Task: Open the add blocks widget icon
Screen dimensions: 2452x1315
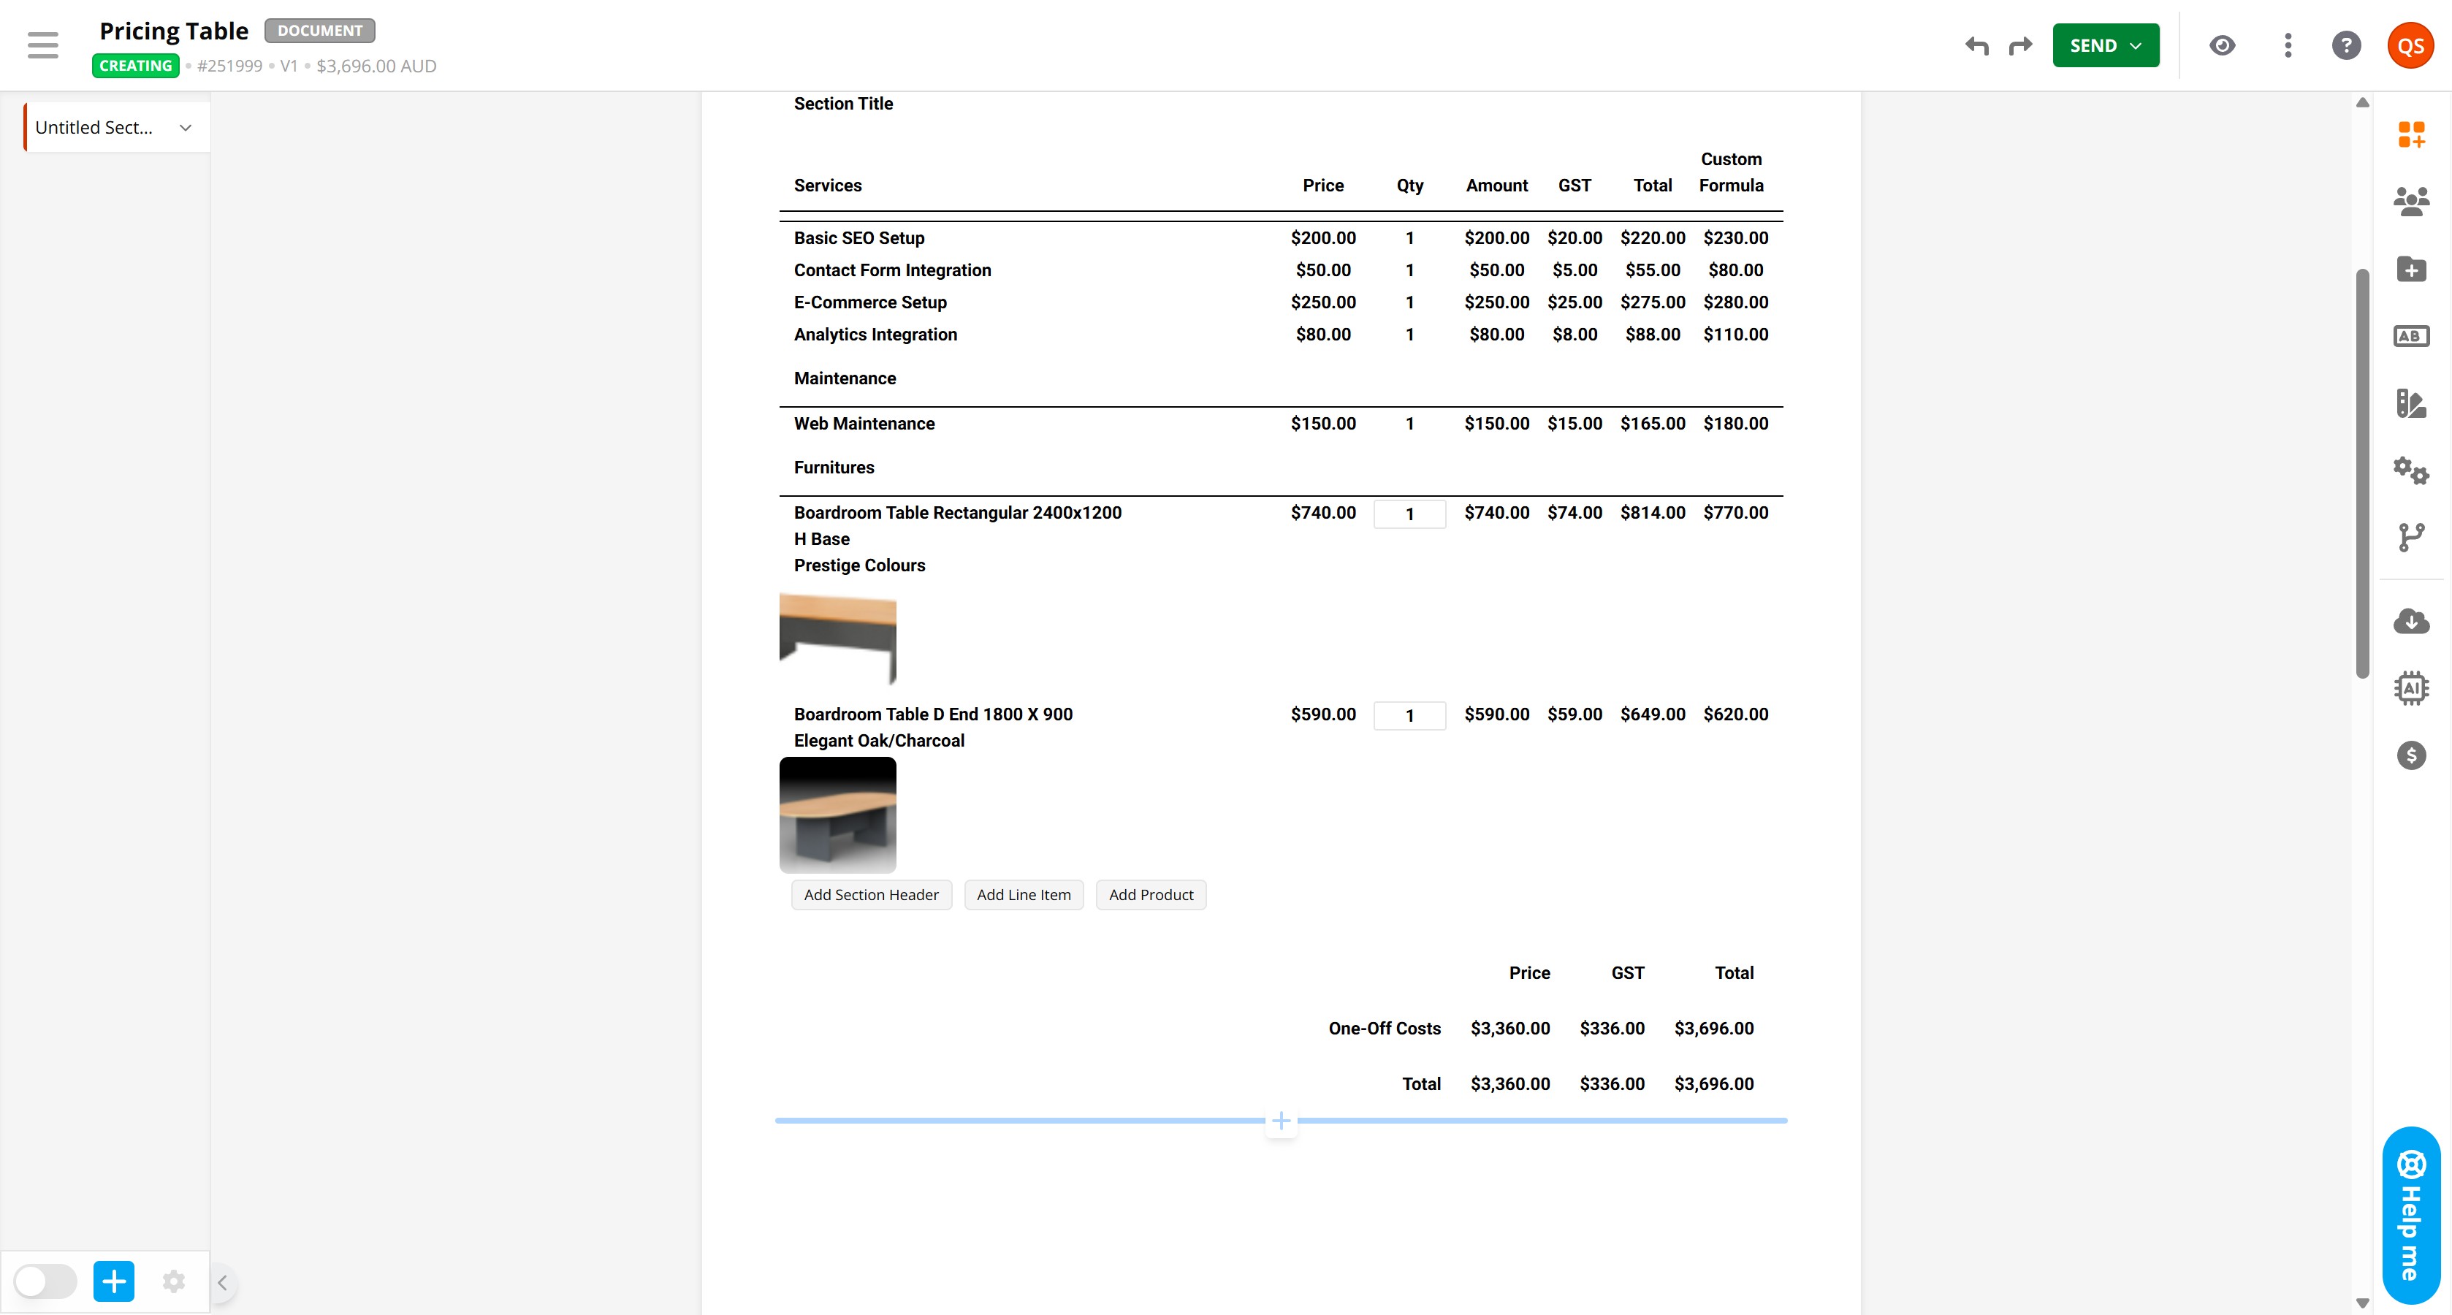Action: 2410,134
